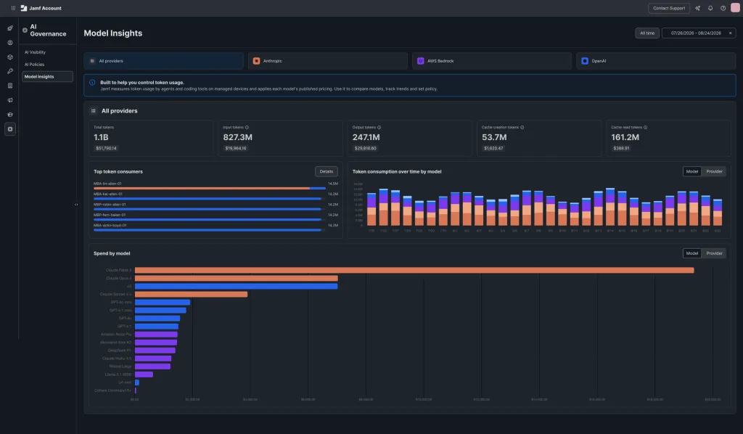This screenshot has width=743, height=434.
Task: Click the info icon beside Input tokens
Action: click(x=247, y=128)
